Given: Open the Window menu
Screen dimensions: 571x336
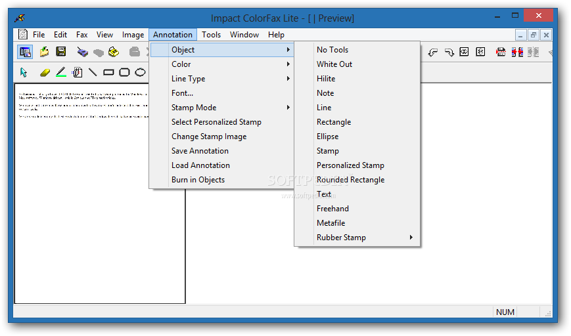Looking at the screenshot, I should [x=244, y=35].
